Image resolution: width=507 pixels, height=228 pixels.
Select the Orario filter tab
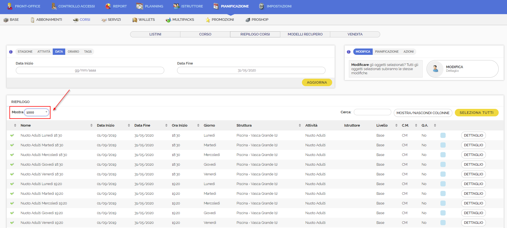point(73,52)
